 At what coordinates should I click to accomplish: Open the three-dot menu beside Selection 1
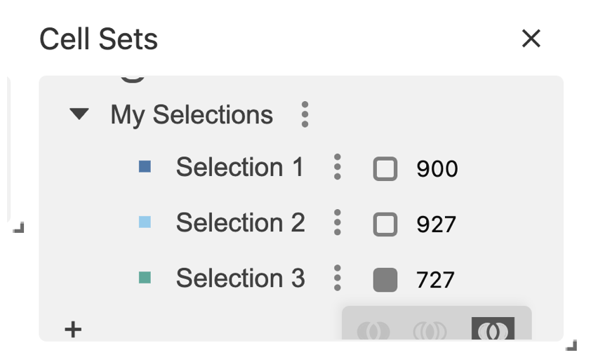pyautogui.click(x=338, y=167)
